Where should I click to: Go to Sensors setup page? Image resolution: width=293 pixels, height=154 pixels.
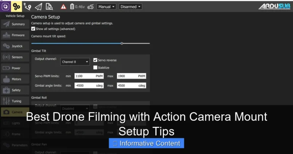pyautogui.click(x=15, y=57)
